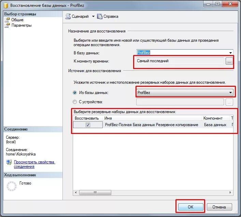Click the home\Kokoryshka connection text
241x217 pixels.
pos(21,154)
